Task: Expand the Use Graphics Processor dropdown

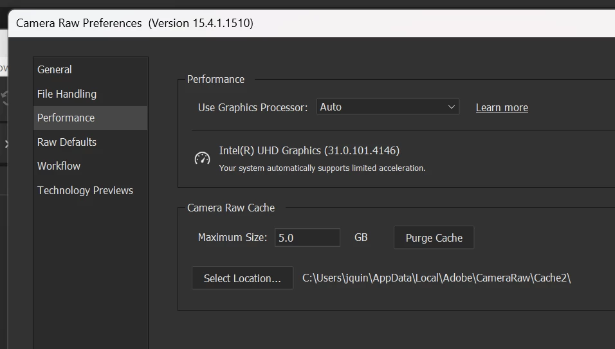Action: point(387,107)
